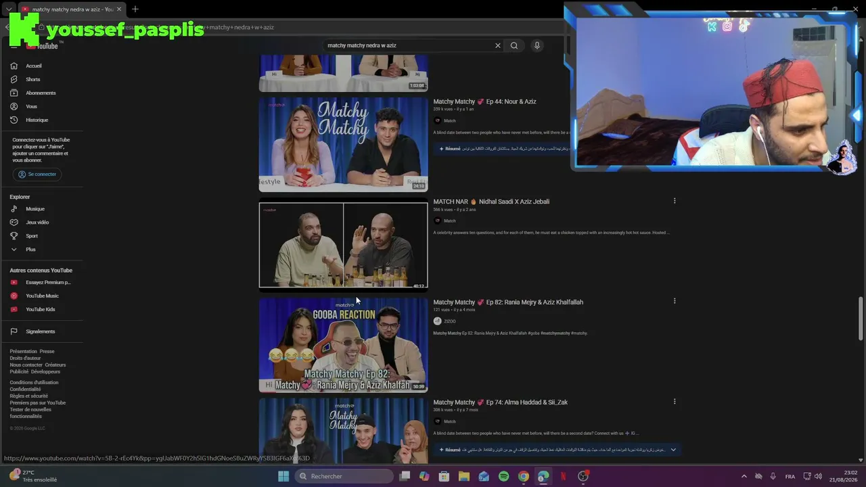Open more options for Ep 74 video
Viewport: 866px width, 487px height.
tap(675, 401)
